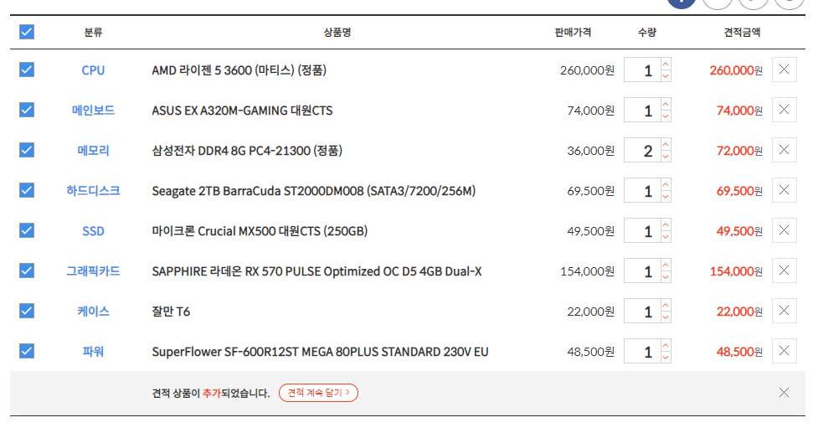Increase CPU quantity using up arrow
The height and width of the screenshot is (433, 813).
click(x=666, y=64)
